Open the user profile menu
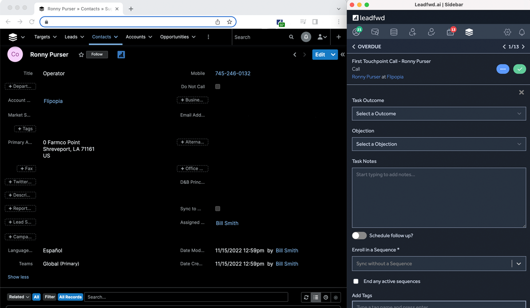The image size is (530, 308). [x=322, y=37]
